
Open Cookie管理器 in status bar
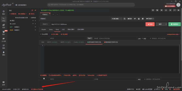click(147, 89)
